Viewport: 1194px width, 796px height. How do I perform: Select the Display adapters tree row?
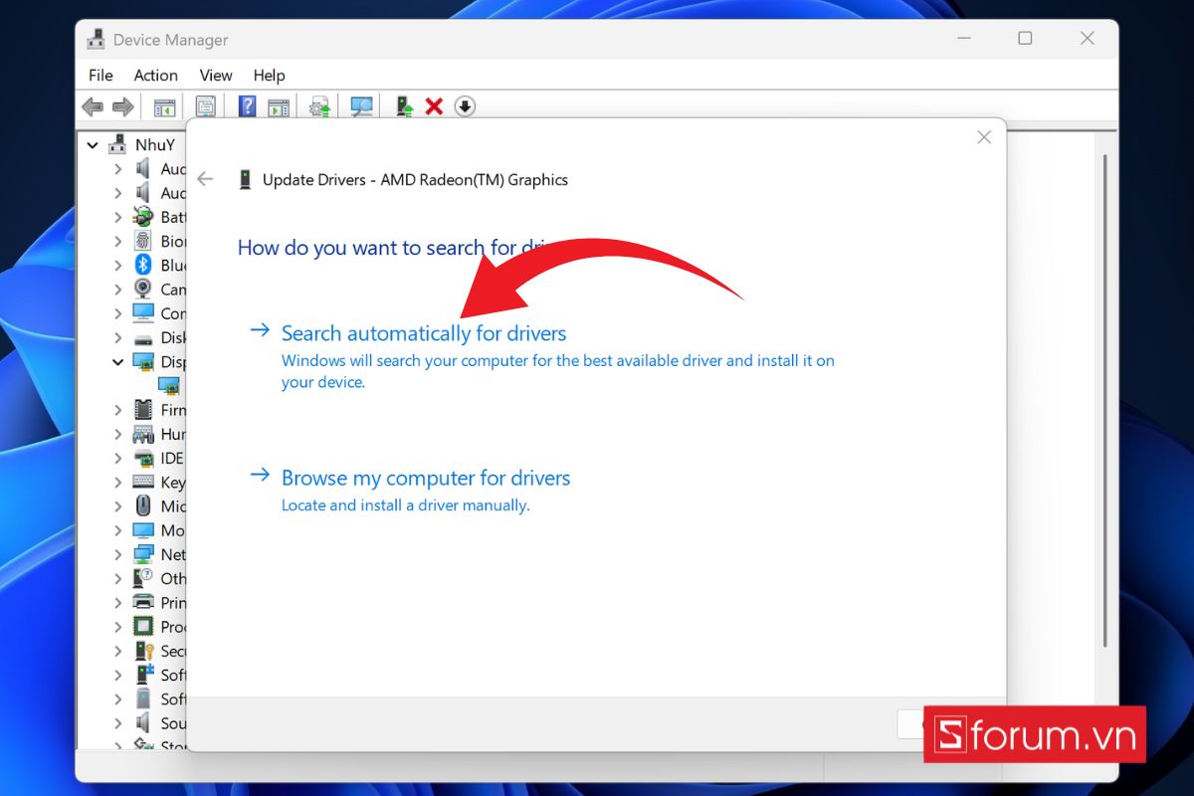[x=157, y=362]
